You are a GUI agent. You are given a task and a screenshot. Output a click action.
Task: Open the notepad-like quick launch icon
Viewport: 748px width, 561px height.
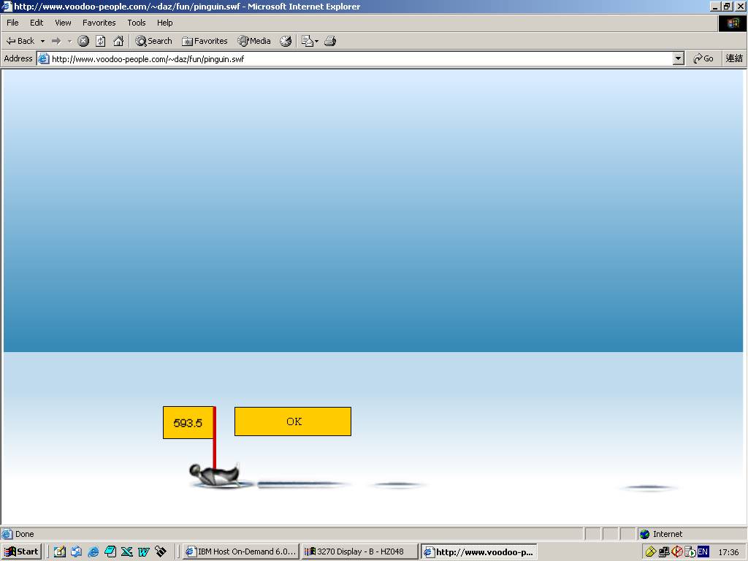point(110,552)
